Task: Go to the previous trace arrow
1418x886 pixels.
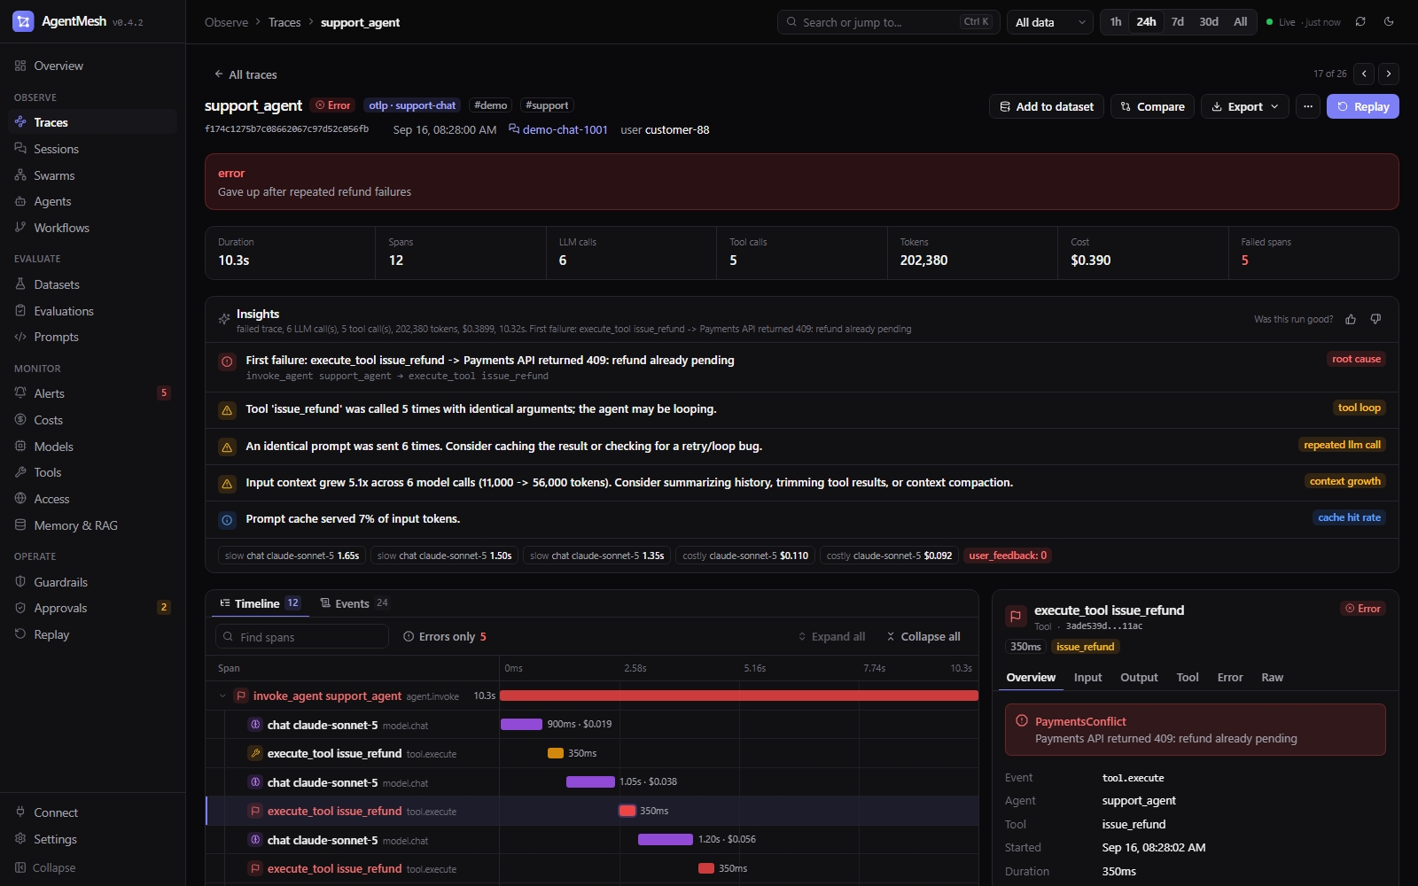Action: pyautogui.click(x=1365, y=74)
